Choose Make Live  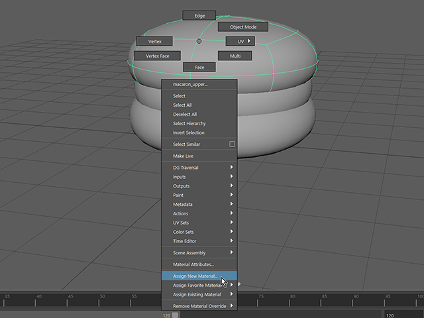[199, 156]
